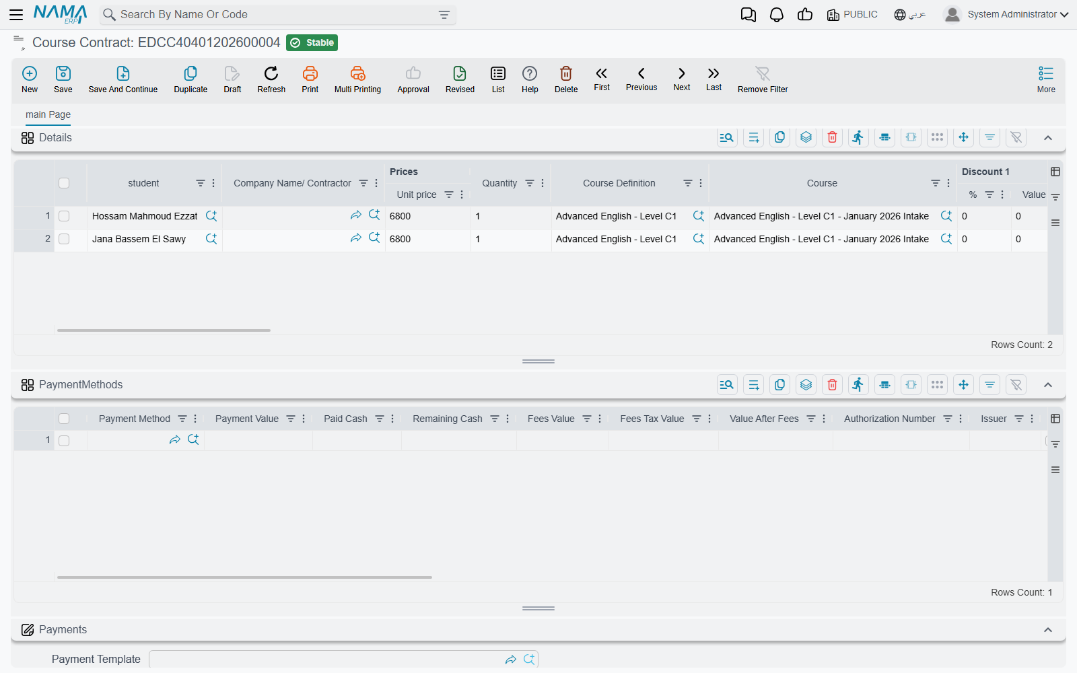Add a line in PaymentMethods grid toolbar
The height and width of the screenshot is (673, 1077).
point(753,385)
